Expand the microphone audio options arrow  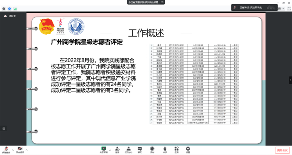(x=13, y=150)
